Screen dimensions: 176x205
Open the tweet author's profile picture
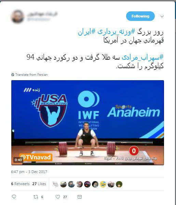[x=18, y=17]
